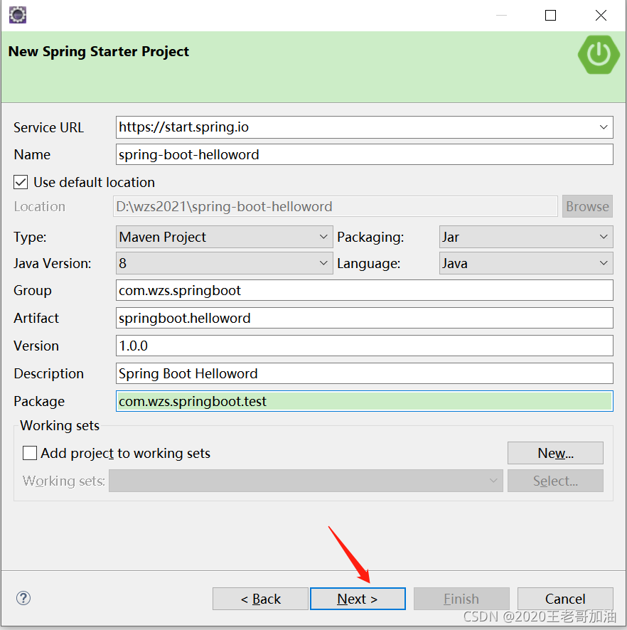This screenshot has height=630, width=627.
Task: Click the Eclipse window icon in title bar
Action: pos(18,15)
